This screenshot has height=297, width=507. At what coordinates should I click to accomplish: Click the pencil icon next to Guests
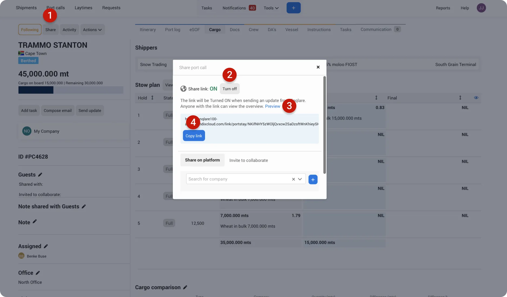tap(40, 175)
